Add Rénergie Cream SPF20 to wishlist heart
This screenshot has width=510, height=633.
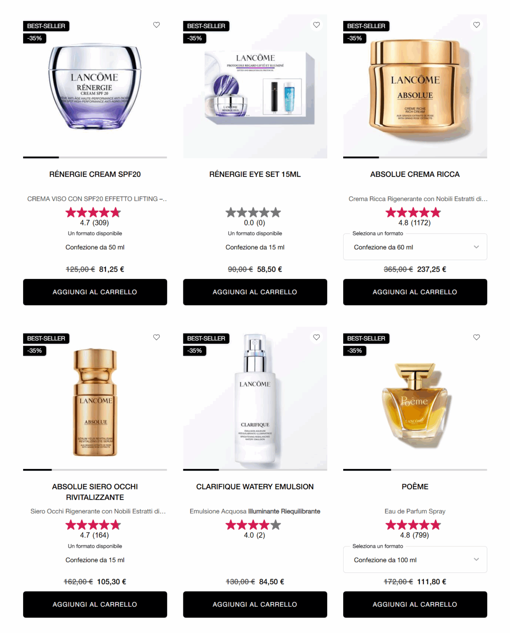[x=157, y=25]
